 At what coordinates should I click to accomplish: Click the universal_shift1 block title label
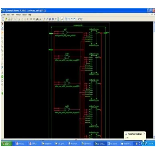click(78, 25)
